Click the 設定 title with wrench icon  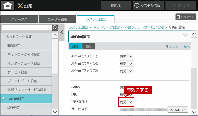25,6
